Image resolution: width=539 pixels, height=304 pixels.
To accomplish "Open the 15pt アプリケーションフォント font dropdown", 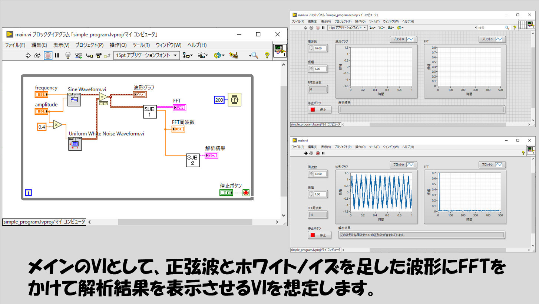I will (x=145, y=55).
